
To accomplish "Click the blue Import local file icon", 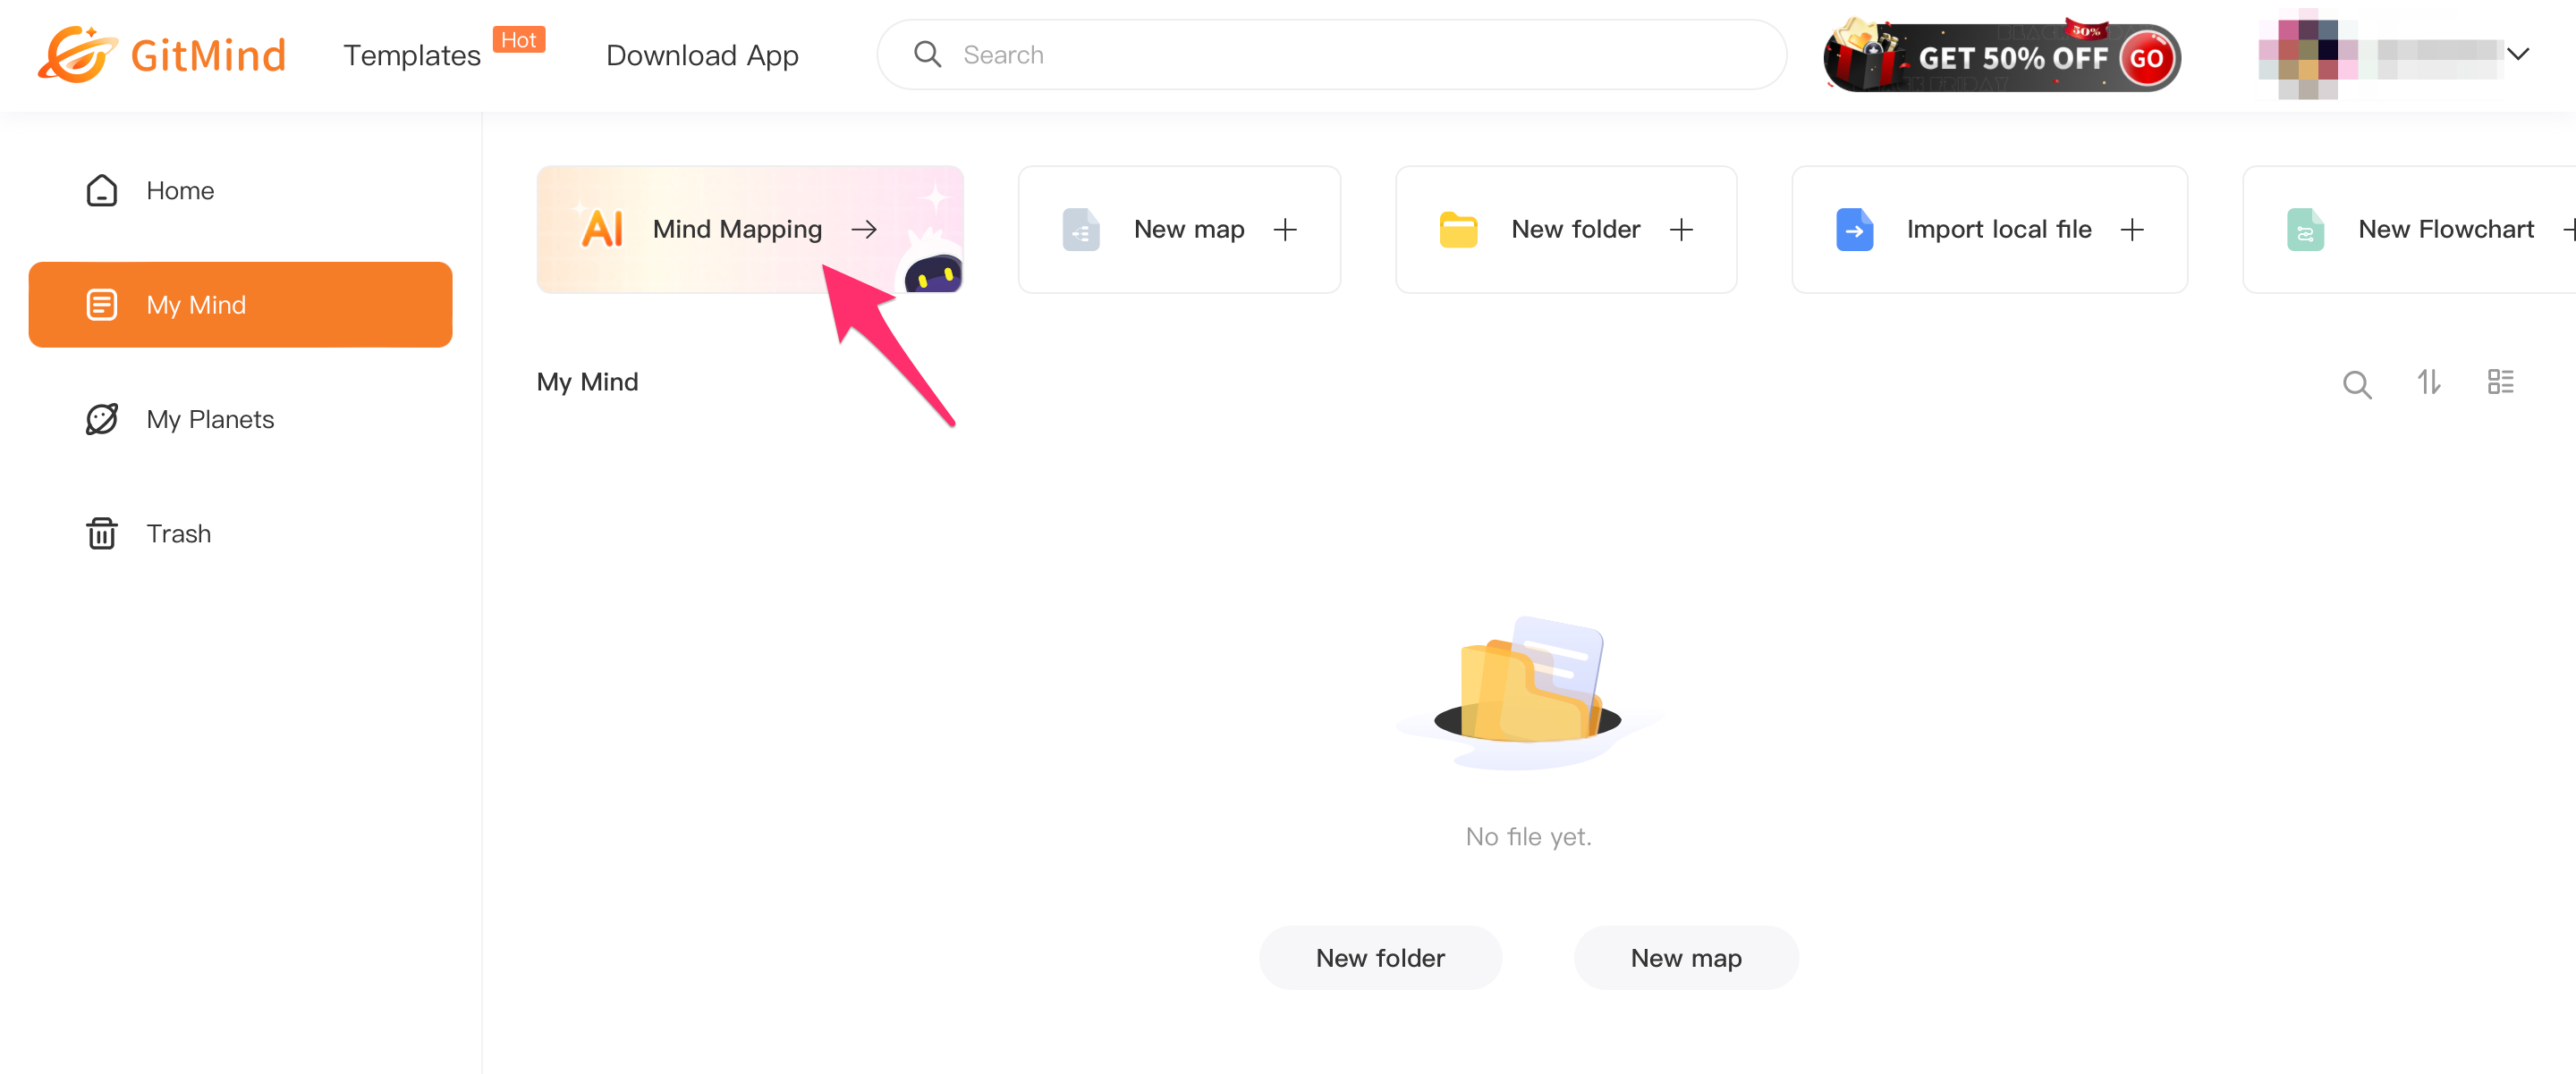I will 1853,230.
